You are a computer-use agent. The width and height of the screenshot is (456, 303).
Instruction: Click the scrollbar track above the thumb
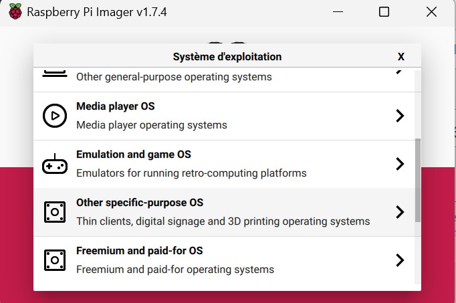[418, 104]
